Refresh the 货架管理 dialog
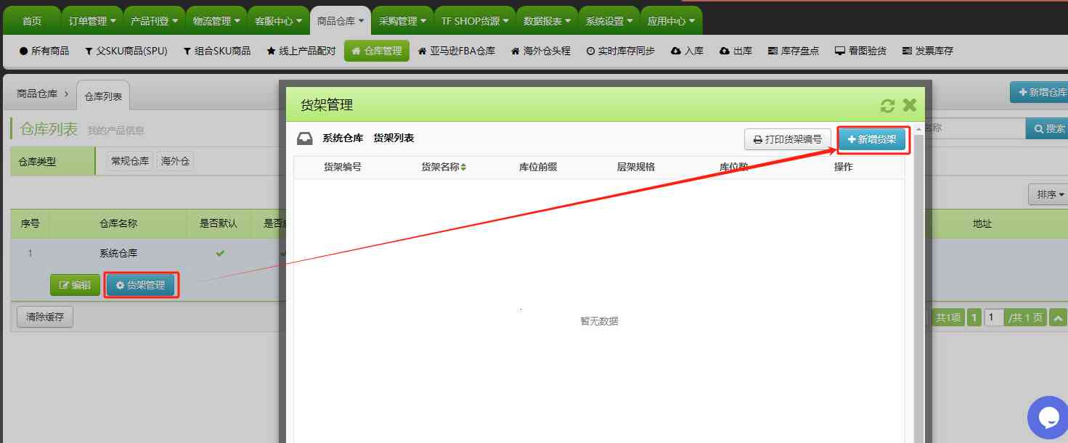Image resolution: width=1068 pixels, height=443 pixels. tap(887, 105)
